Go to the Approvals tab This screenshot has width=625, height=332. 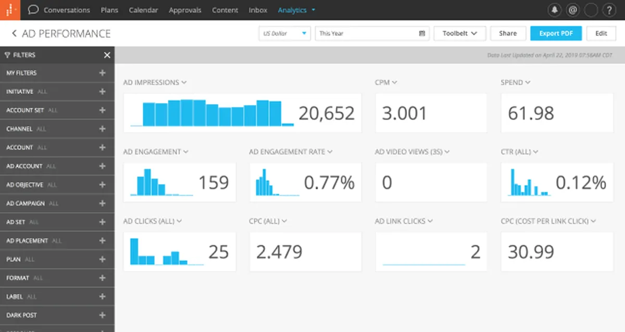[185, 10]
